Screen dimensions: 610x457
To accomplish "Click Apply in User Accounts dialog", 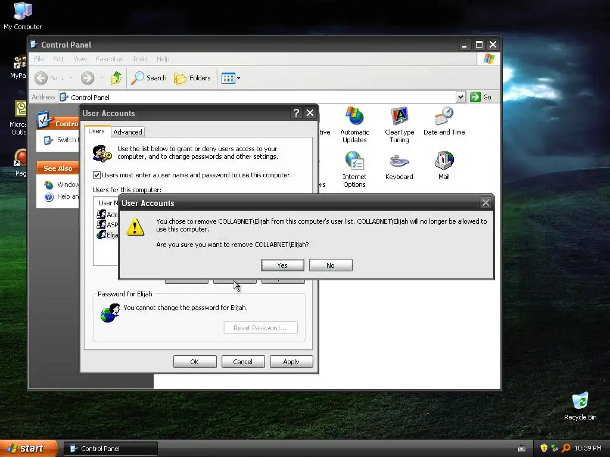I will point(291,362).
